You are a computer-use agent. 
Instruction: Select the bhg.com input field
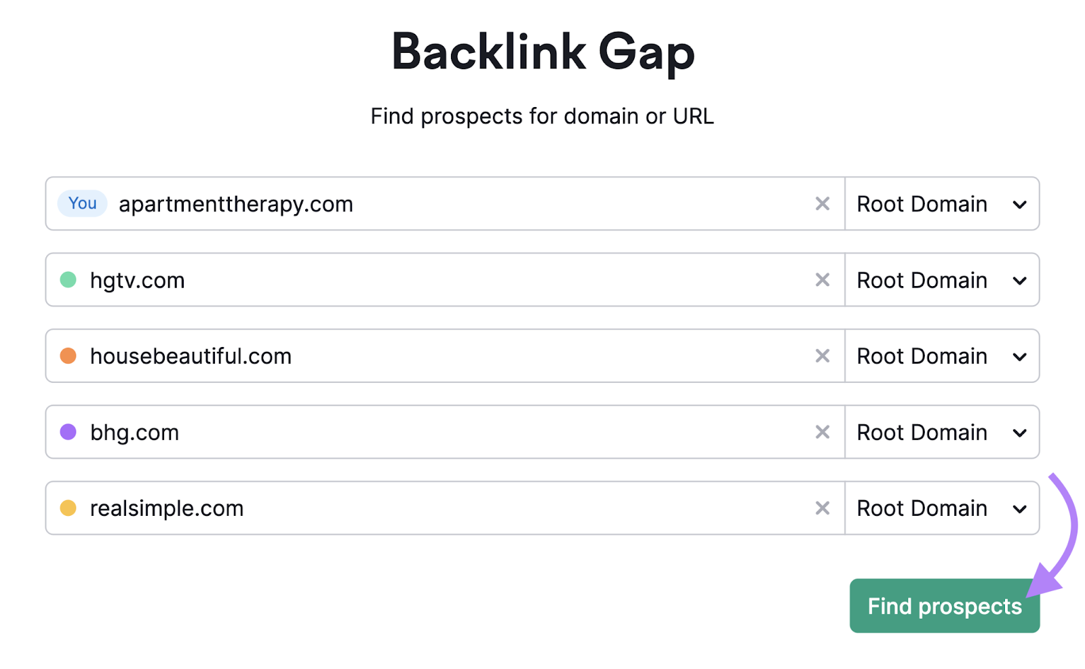coord(407,432)
